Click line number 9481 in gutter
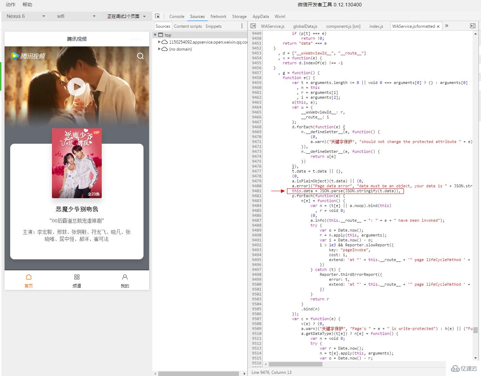481x376 pixels. click(256, 191)
